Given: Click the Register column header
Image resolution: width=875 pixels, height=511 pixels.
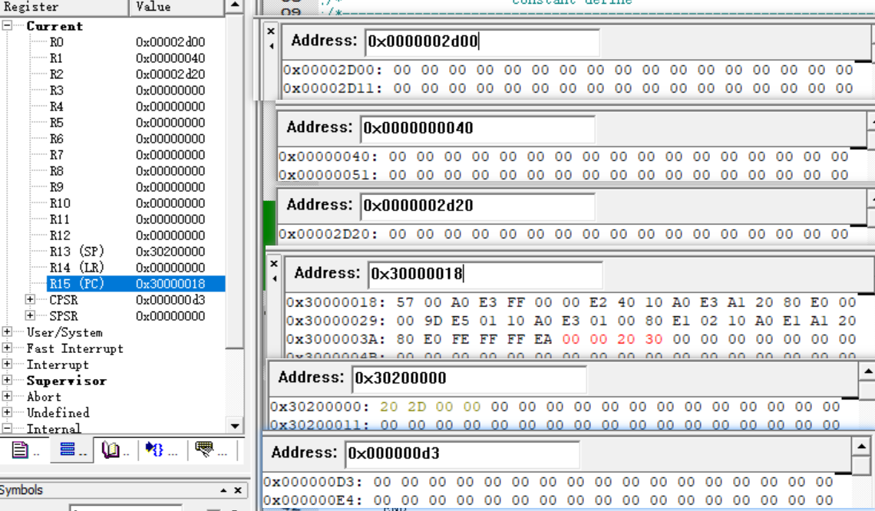Looking at the screenshot, I should click(64, 7).
